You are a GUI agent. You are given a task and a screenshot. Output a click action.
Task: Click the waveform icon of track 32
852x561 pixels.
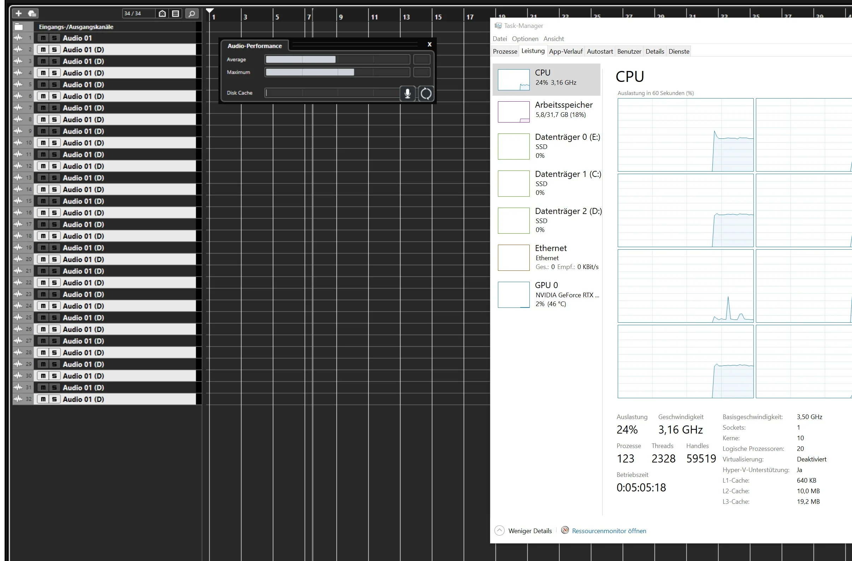click(x=18, y=399)
